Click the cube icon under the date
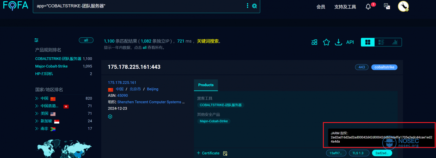This screenshot has width=436, height=158. point(110,116)
